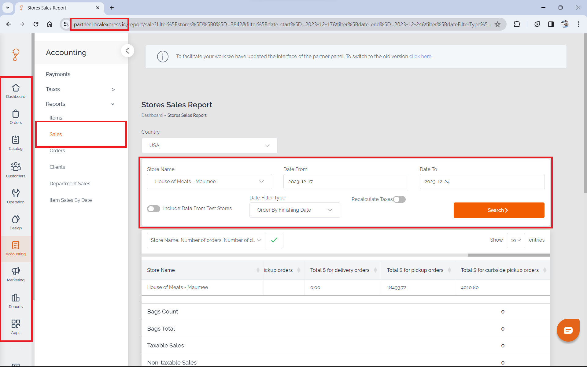Screen dimensions: 587x367
Task: Follow the 'click here' old version link
Action: pos(420,56)
